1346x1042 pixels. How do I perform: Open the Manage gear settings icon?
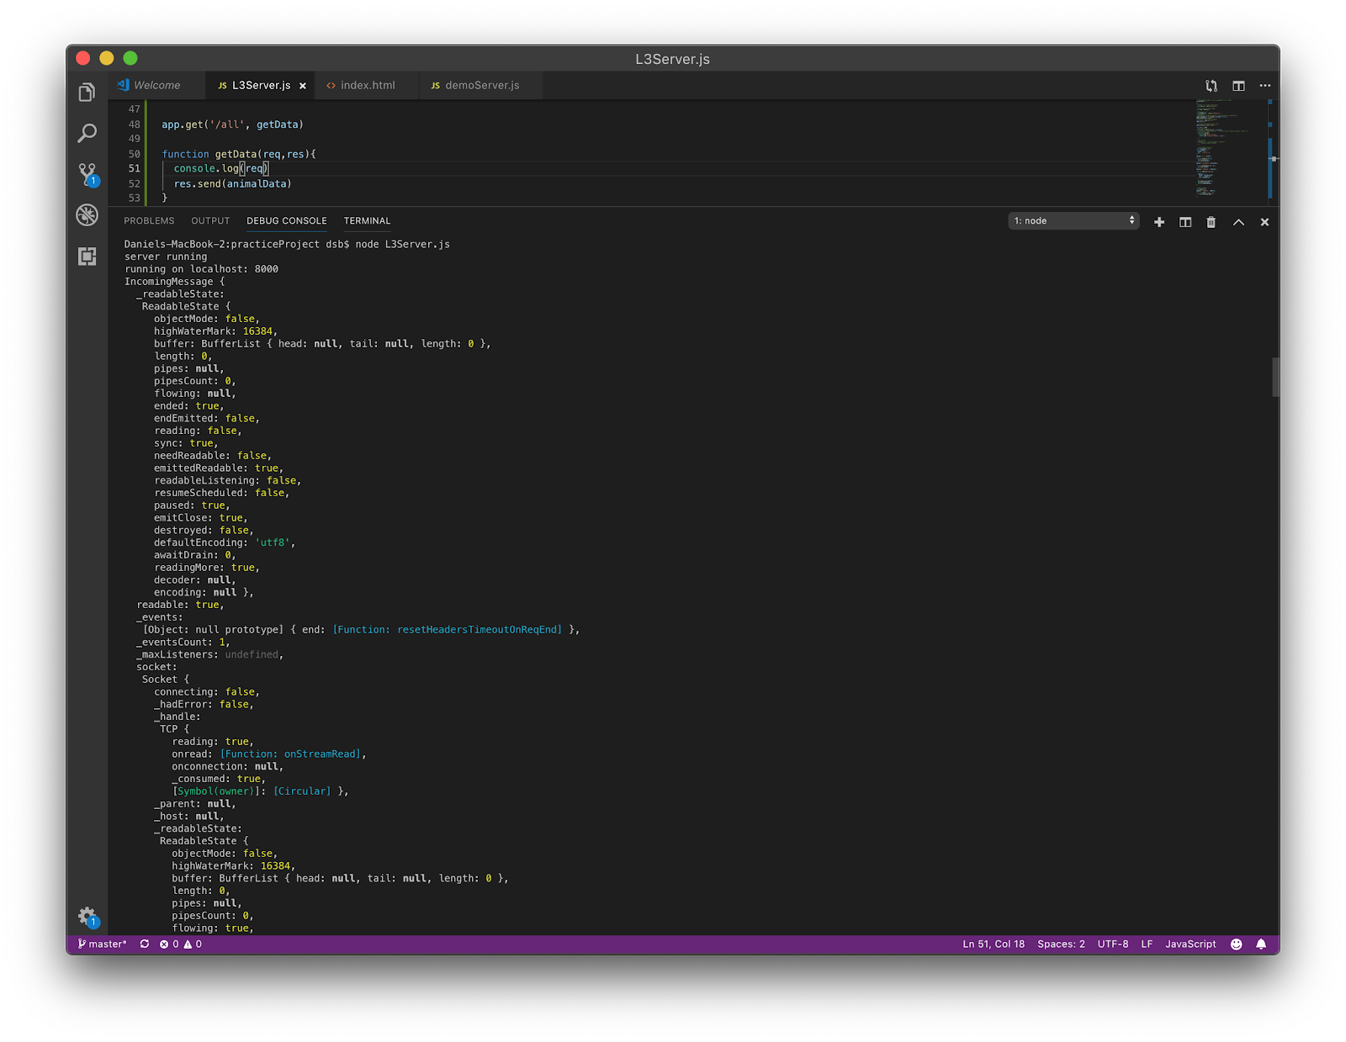click(x=87, y=916)
